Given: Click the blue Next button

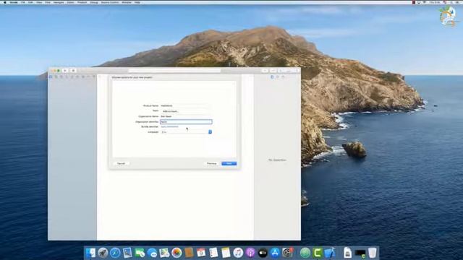Looking at the screenshot, I should [229, 163].
